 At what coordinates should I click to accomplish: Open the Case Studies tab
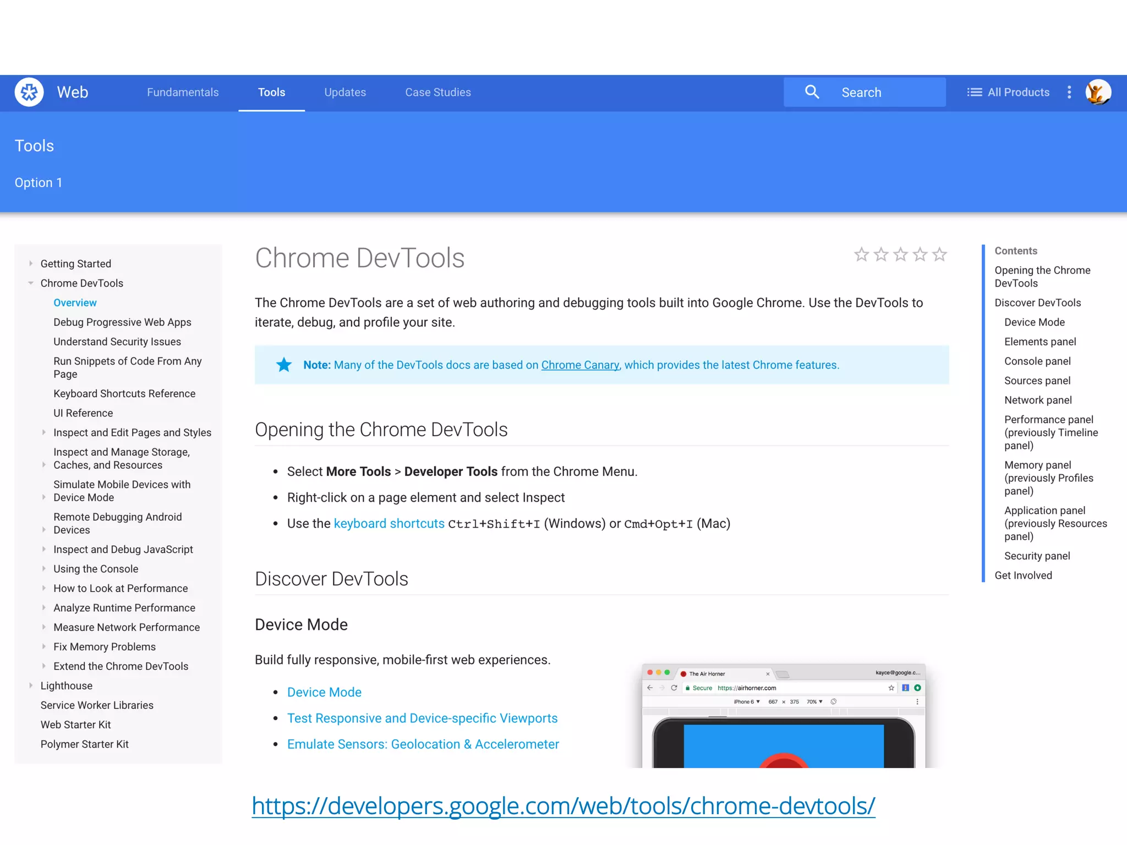click(x=438, y=92)
